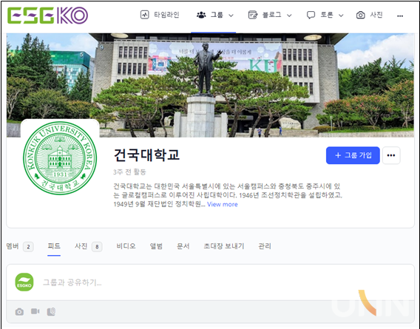Viewport: 420px width, 329px height.
Task: Click the ESGKO user avatar in post box
Action: pos(24,282)
